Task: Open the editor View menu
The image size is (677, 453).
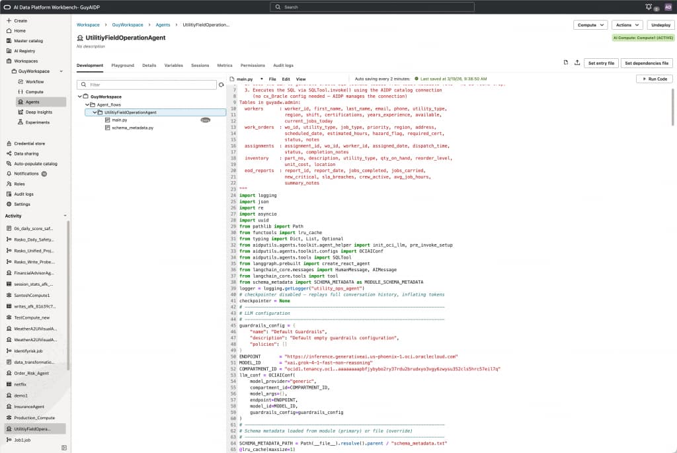Action: 301,79
